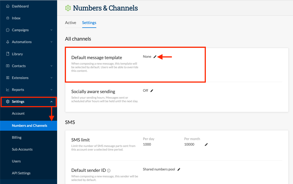Click the Automations bell icon

coord(8,42)
